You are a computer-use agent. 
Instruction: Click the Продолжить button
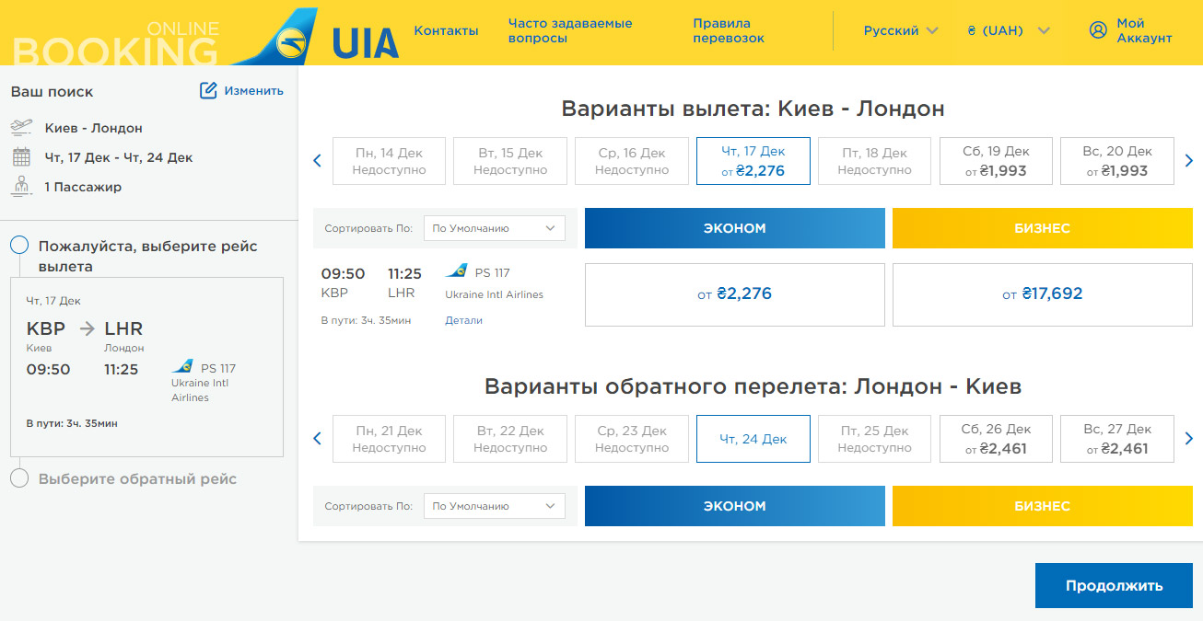1114,586
